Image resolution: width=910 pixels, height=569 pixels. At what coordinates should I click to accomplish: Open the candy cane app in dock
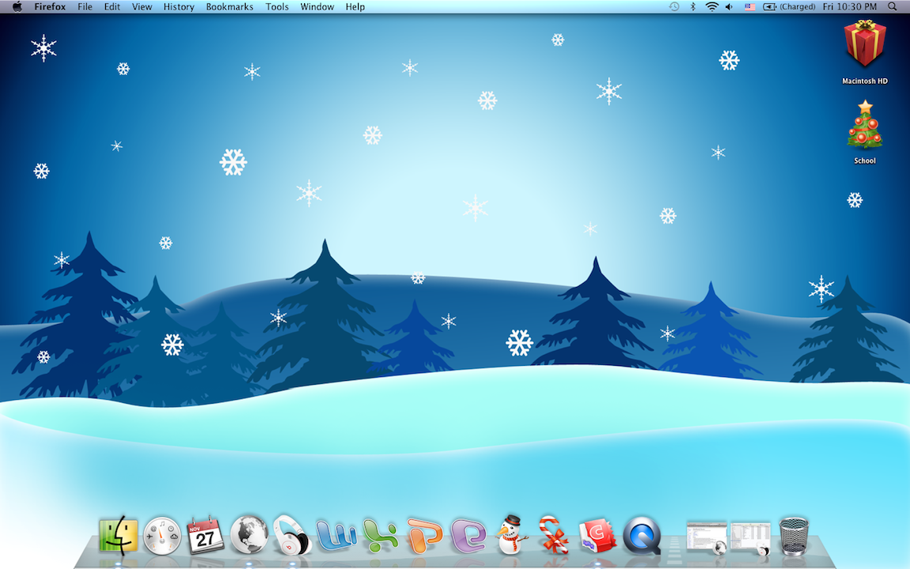[x=555, y=535]
